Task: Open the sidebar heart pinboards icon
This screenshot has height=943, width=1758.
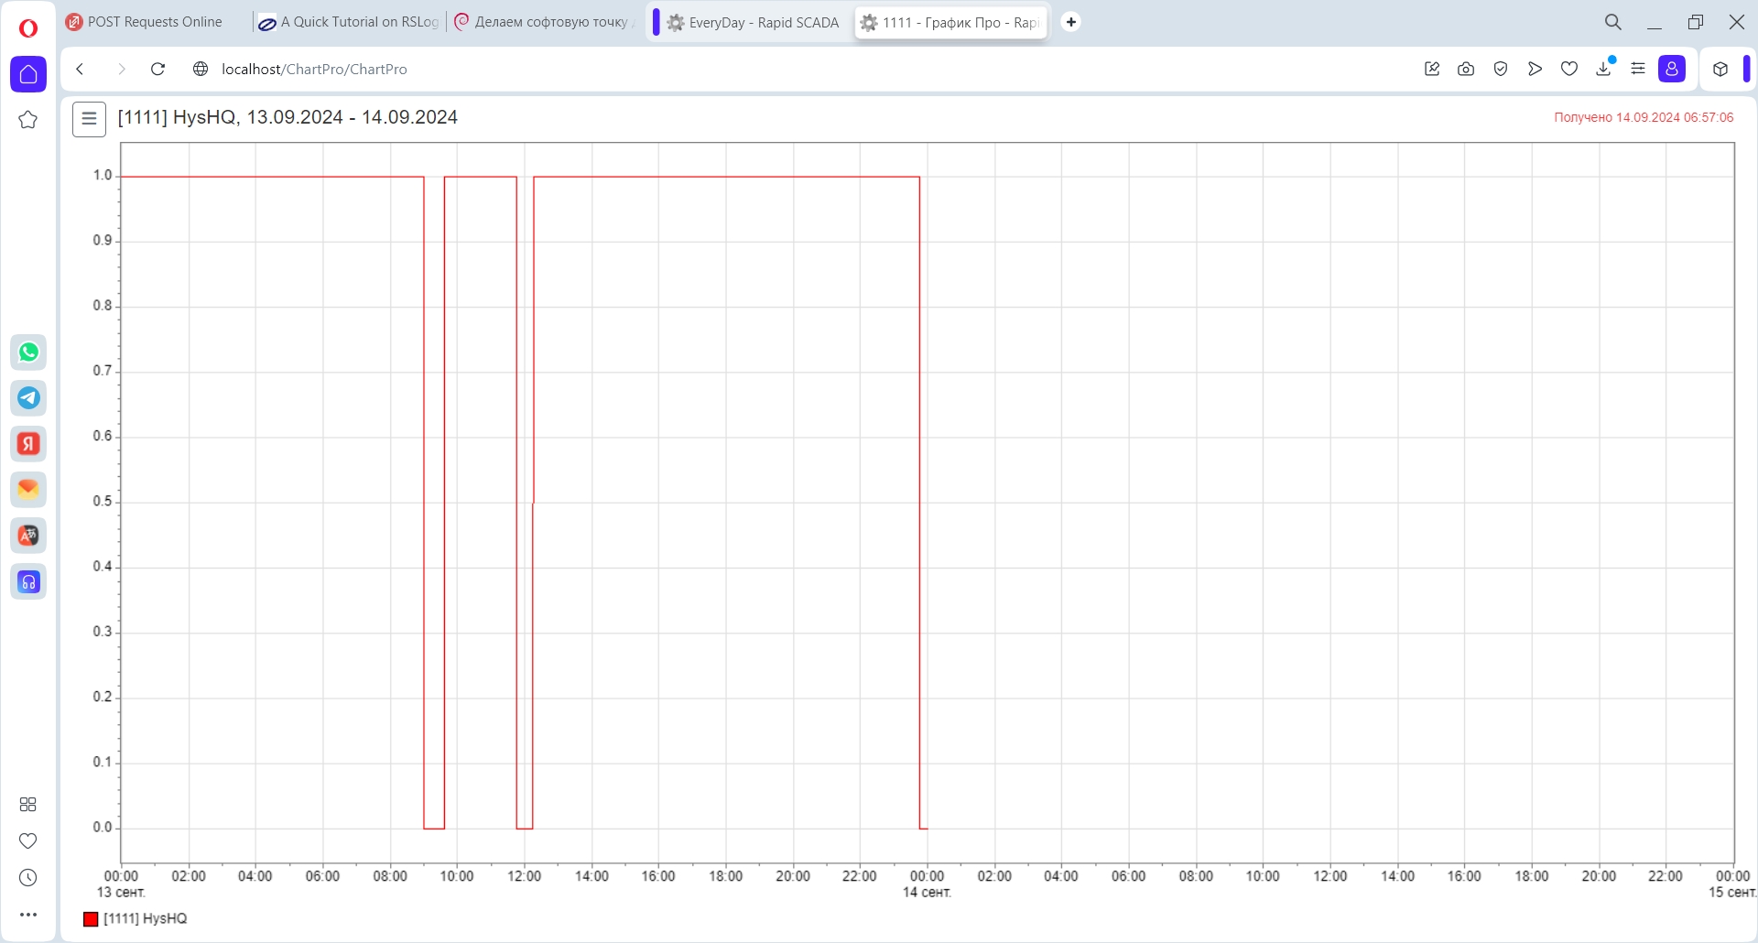Action: [x=28, y=840]
